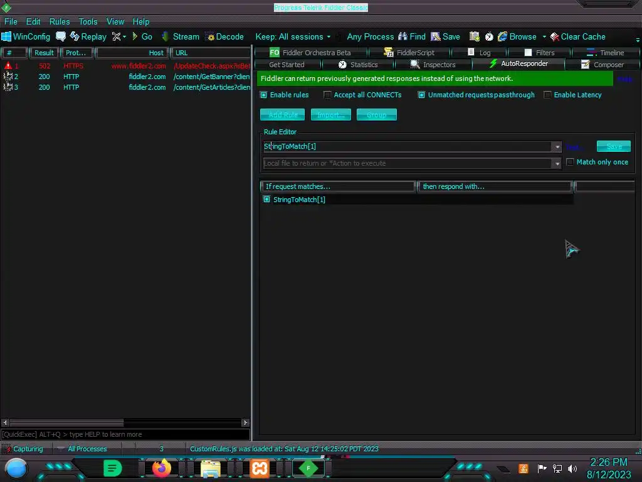Expand the Browse dropdown arrow
The height and width of the screenshot is (482, 642).
tap(544, 37)
